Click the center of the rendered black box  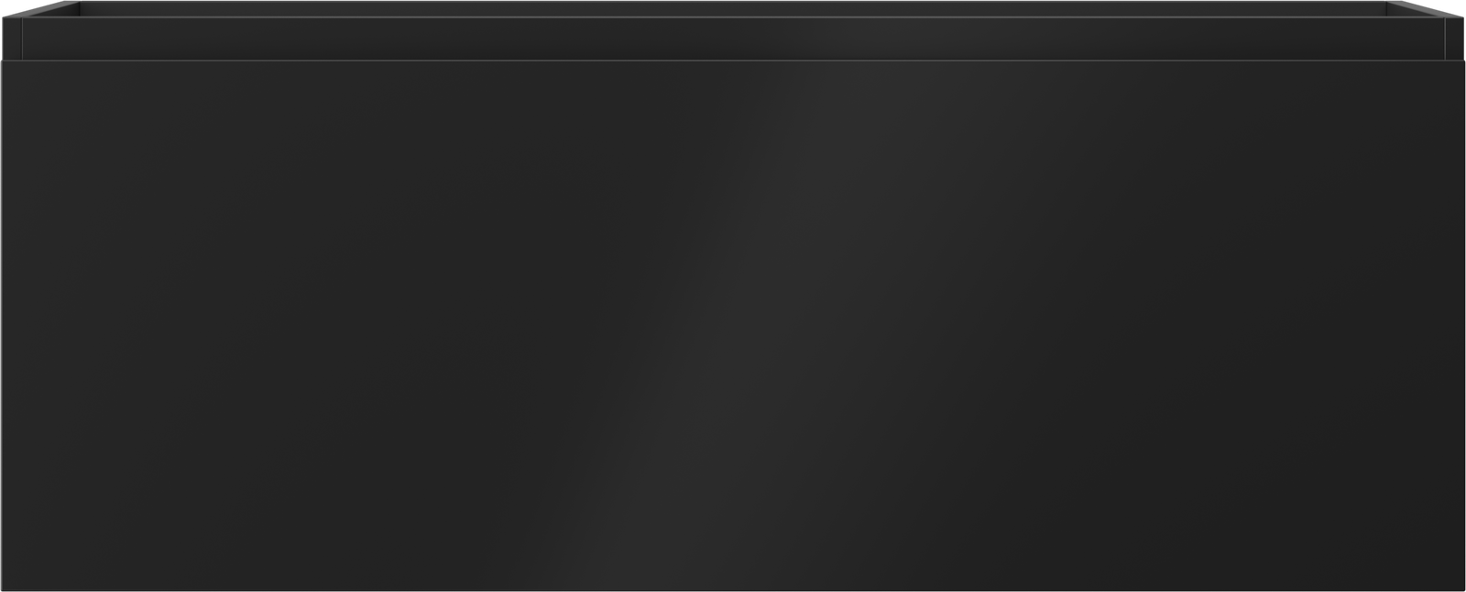pyautogui.click(x=733, y=296)
